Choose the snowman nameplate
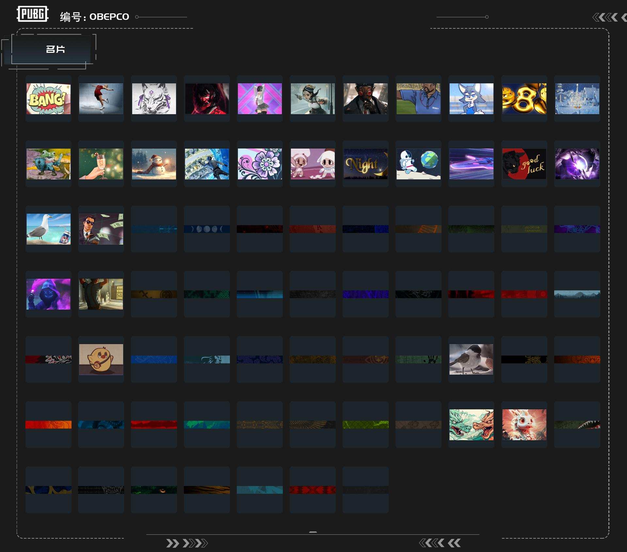Viewport: 627px width, 552px height. (x=154, y=164)
